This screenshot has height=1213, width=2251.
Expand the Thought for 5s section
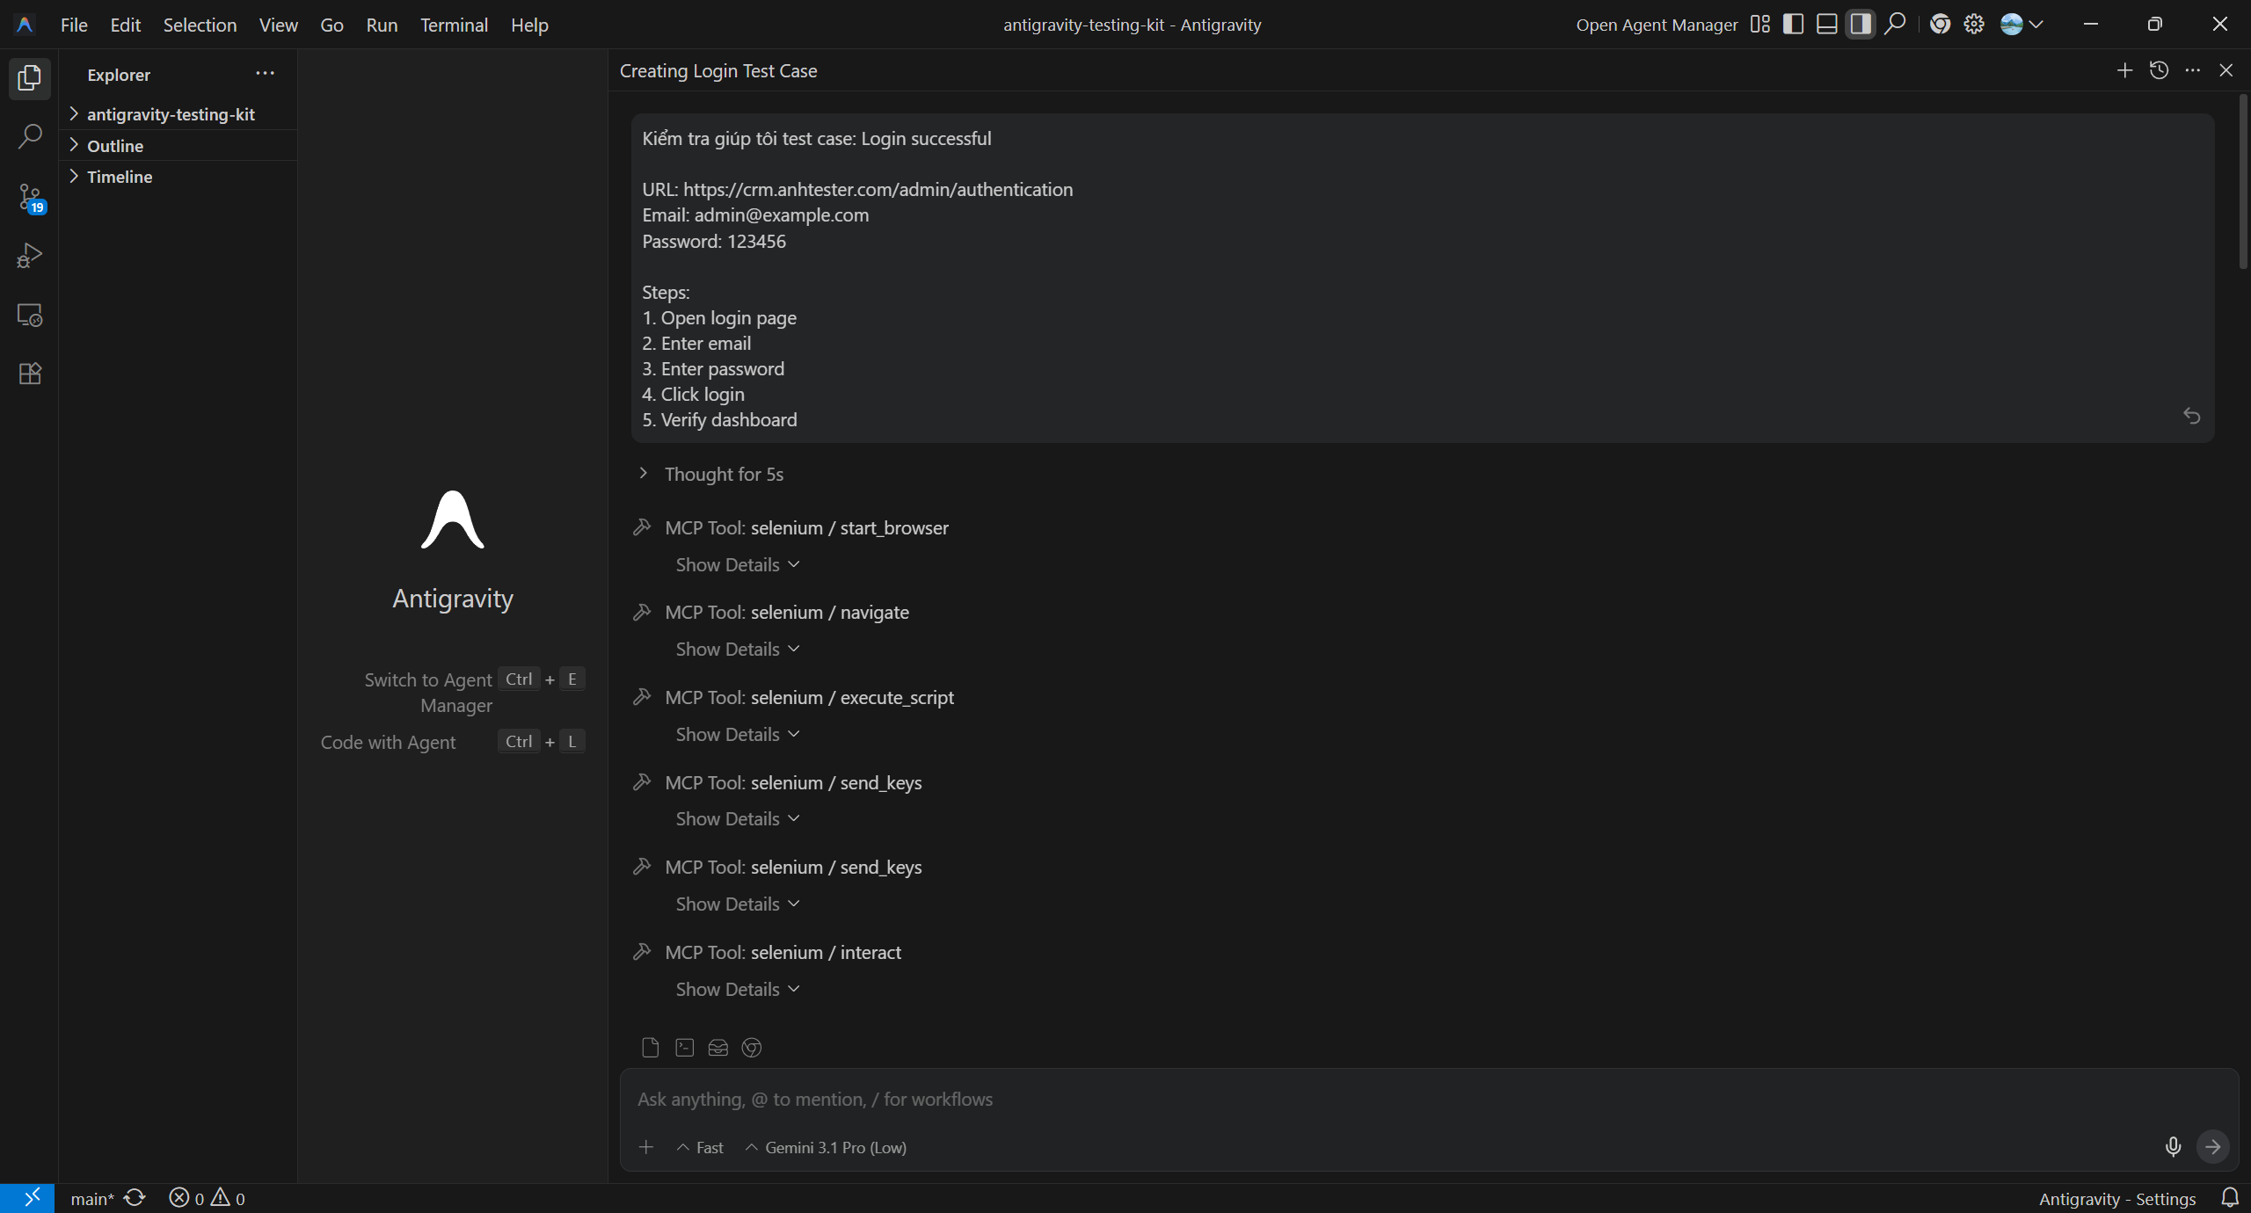click(723, 474)
